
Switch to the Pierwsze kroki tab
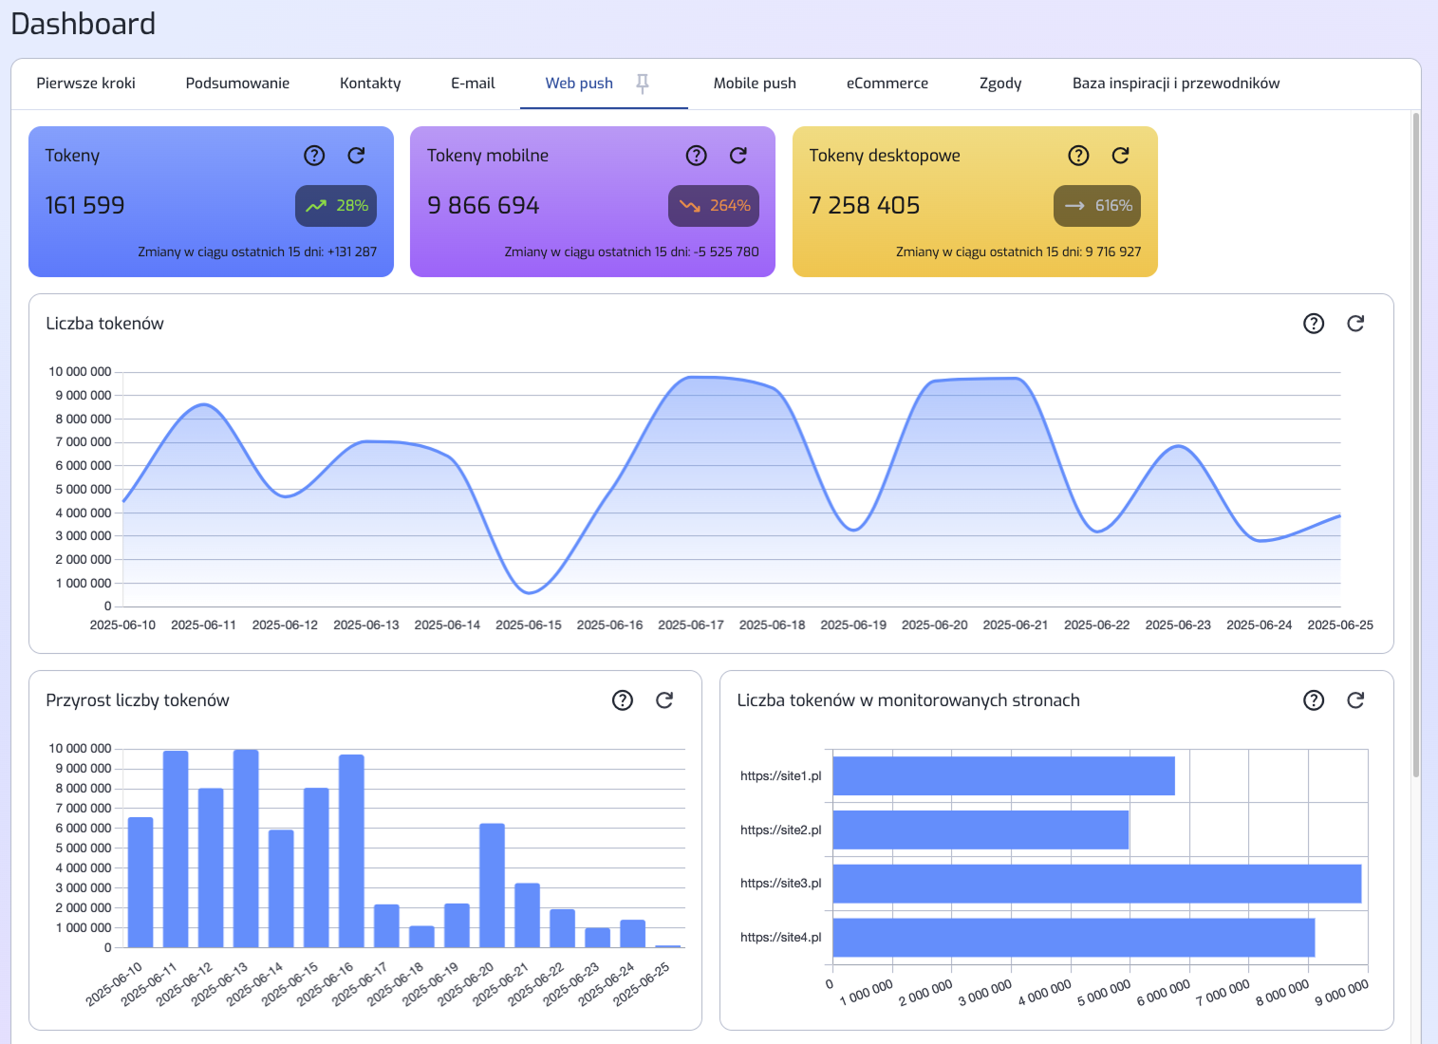tap(86, 84)
